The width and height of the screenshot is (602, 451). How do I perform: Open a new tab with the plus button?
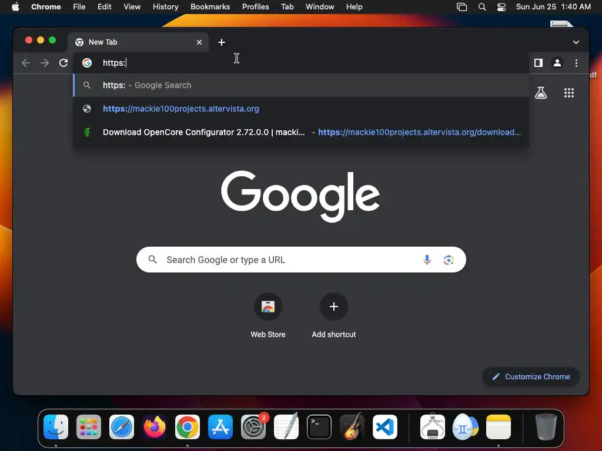click(x=222, y=42)
